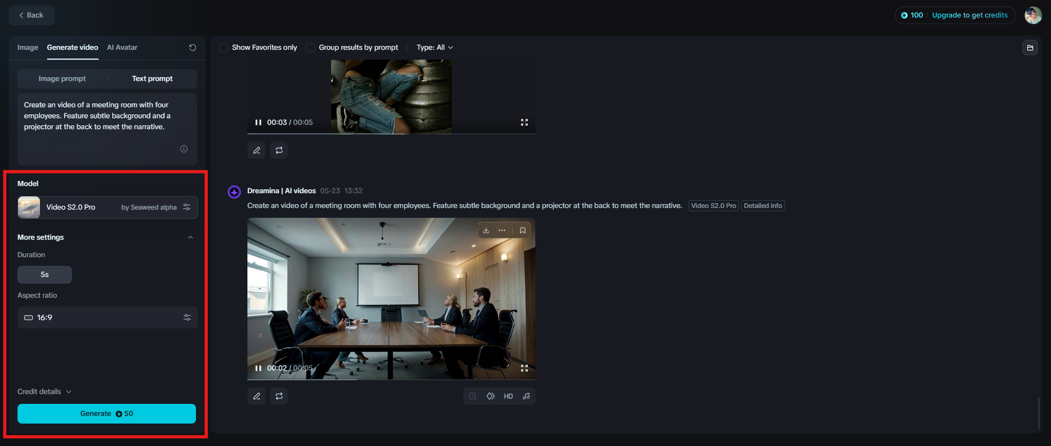This screenshot has width=1051, height=446.
Task: Click the info icon in the prompt box
Action: pos(184,149)
